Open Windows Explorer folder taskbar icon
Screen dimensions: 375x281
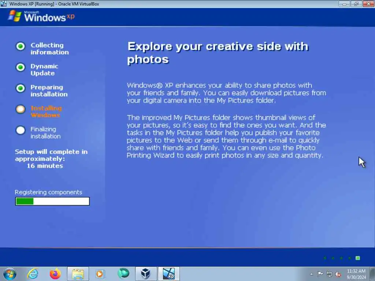click(78, 274)
